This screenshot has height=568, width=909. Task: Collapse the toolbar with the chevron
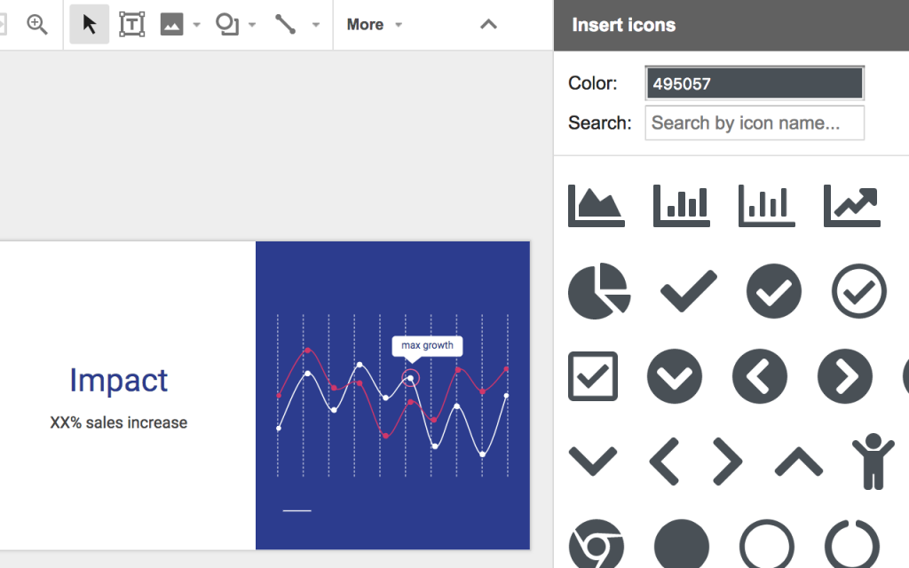coord(488,24)
